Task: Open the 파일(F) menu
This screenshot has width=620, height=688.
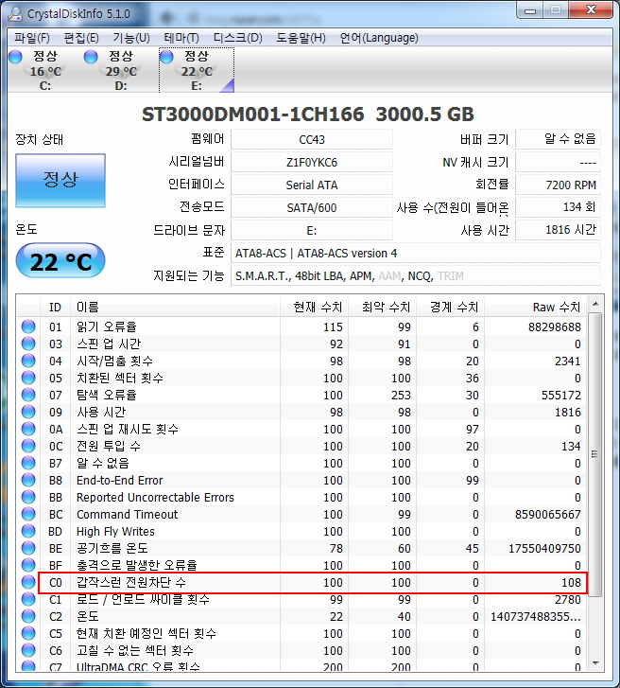Action: pos(31,38)
